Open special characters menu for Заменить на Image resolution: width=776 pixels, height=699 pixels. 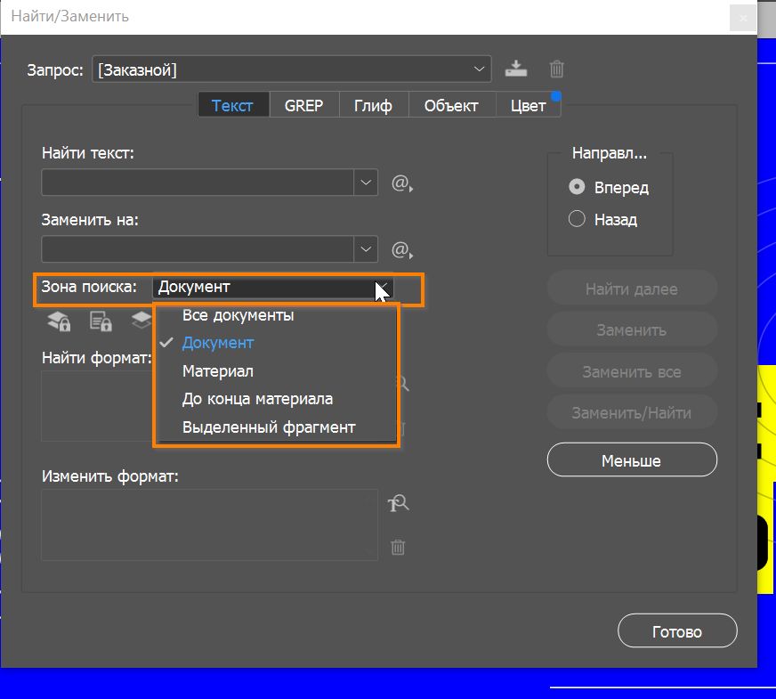[x=402, y=250]
